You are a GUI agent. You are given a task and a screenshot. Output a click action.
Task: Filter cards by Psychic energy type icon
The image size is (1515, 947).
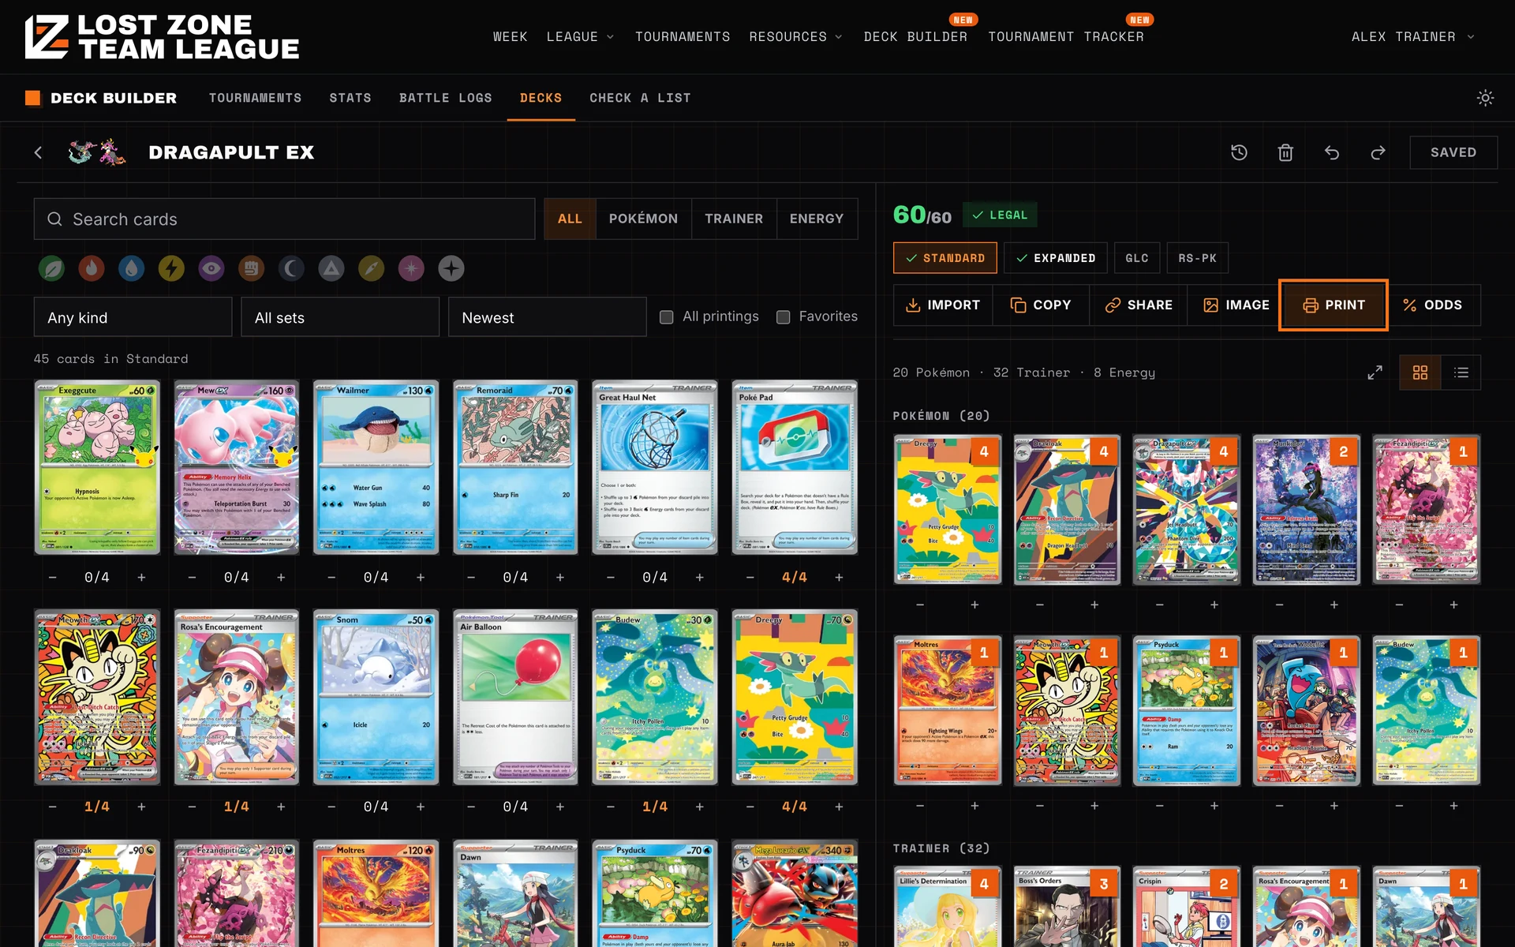pyautogui.click(x=211, y=268)
